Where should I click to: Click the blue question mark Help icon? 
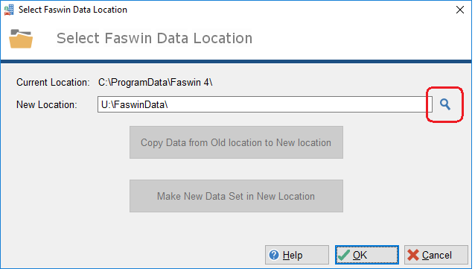point(274,255)
